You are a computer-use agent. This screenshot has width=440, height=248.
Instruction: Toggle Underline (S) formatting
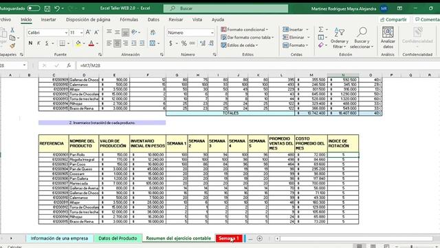[x=47, y=43]
